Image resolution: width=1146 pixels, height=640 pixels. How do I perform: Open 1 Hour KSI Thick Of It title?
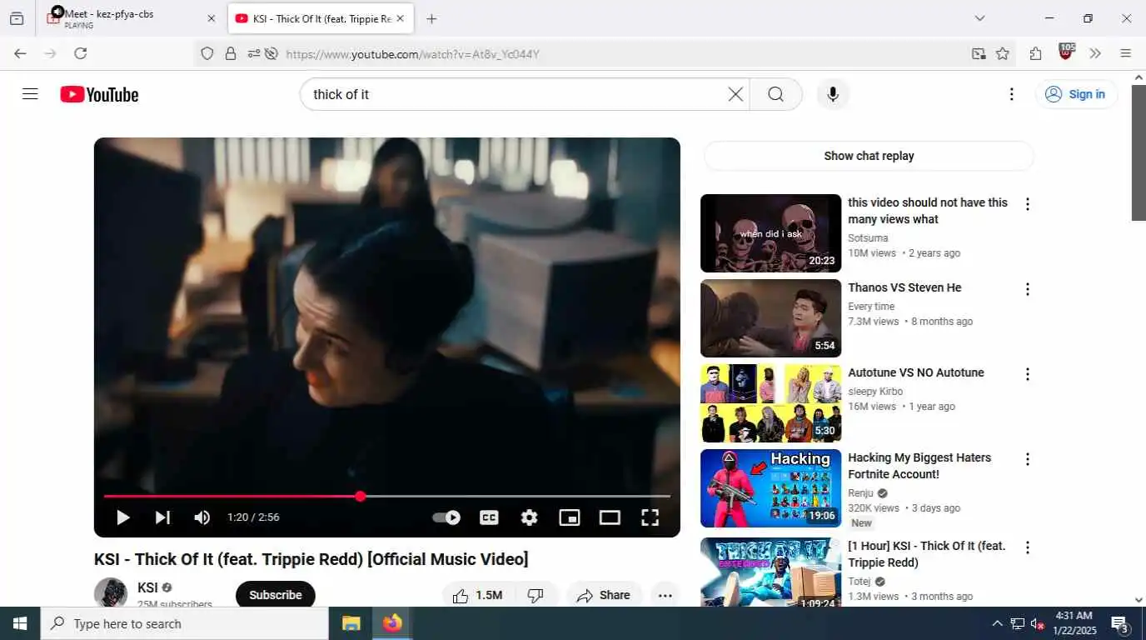click(x=927, y=554)
